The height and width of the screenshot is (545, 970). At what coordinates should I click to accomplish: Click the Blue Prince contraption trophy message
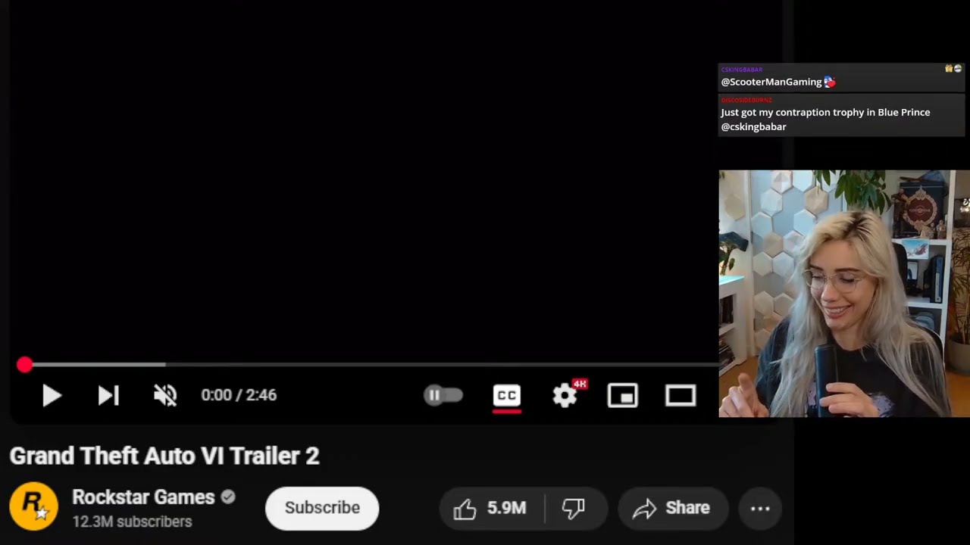point(825,119)
